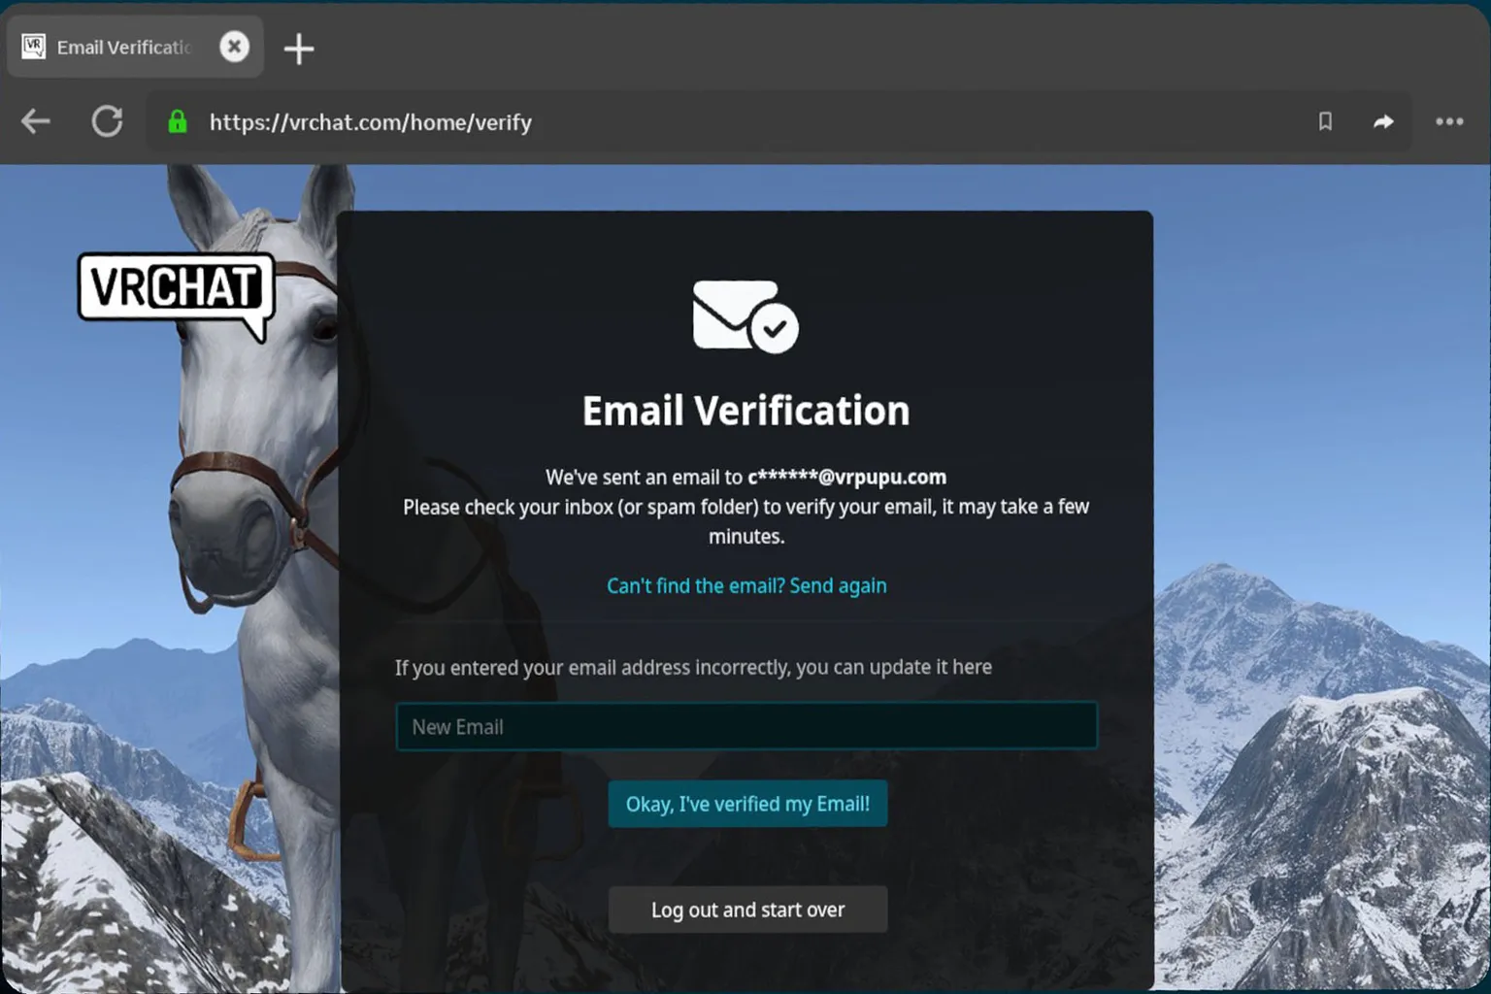Click into the New Email field
Screen dimensions: 1491x994
point(745,726)
